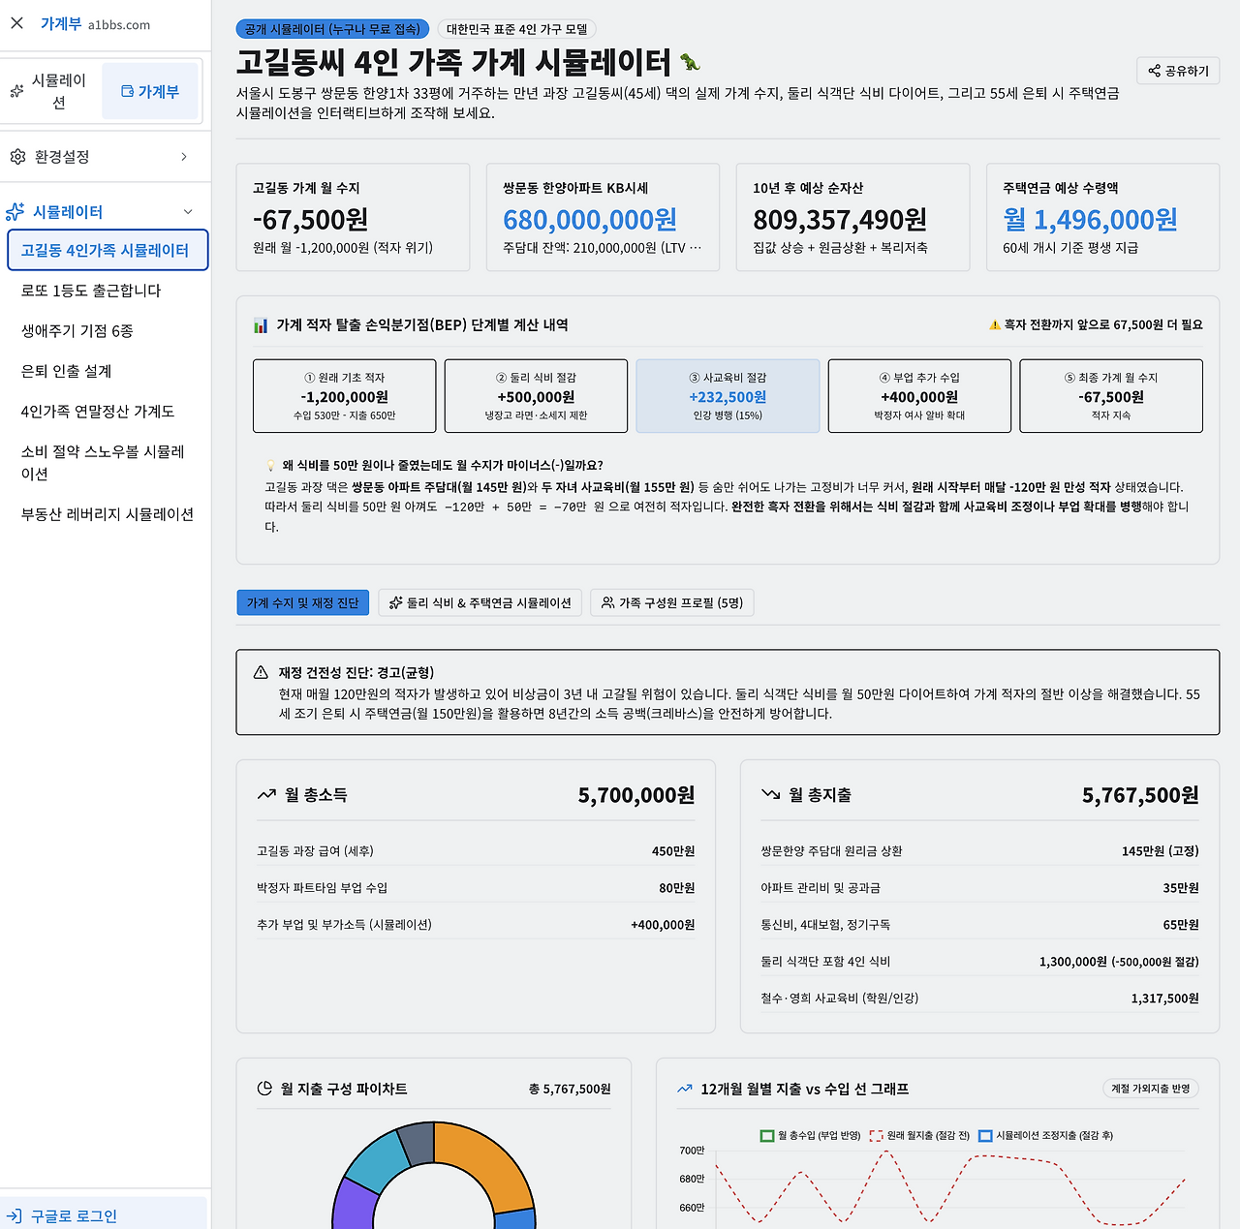Screen dimensions: 1240x1229
Task: Toggle the 시뮬레이션 조정지출 (절감 후) legend series
Action: (x=1045, y=1135)
